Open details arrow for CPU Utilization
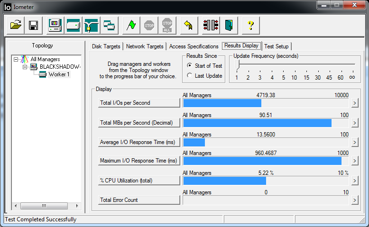Viewport: 369px width, 227px height. point(355,181)
